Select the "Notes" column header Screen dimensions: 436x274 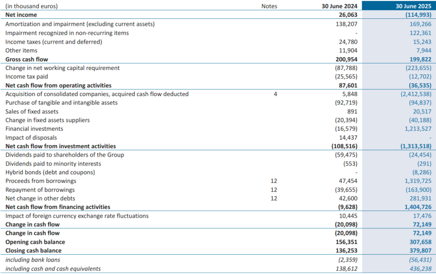point(269,6)
